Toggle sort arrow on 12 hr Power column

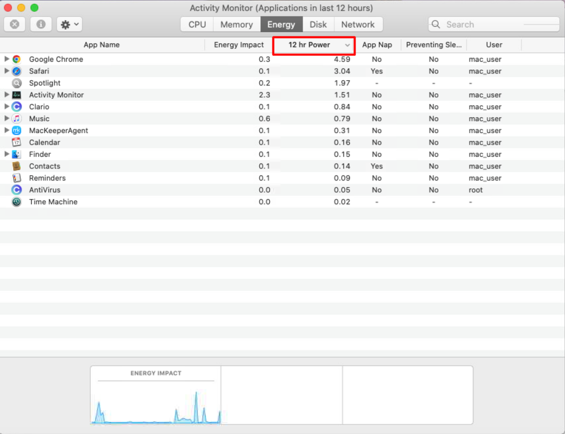click(x=348, y=45)
